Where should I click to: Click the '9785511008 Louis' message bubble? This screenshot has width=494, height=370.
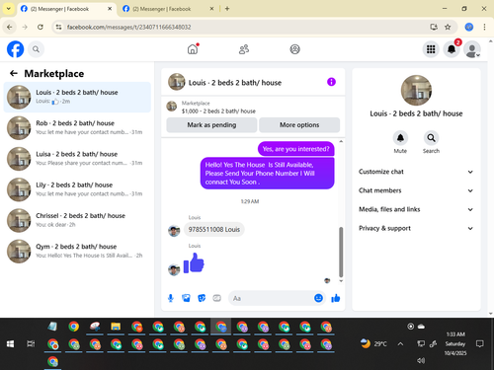[214, 230]
